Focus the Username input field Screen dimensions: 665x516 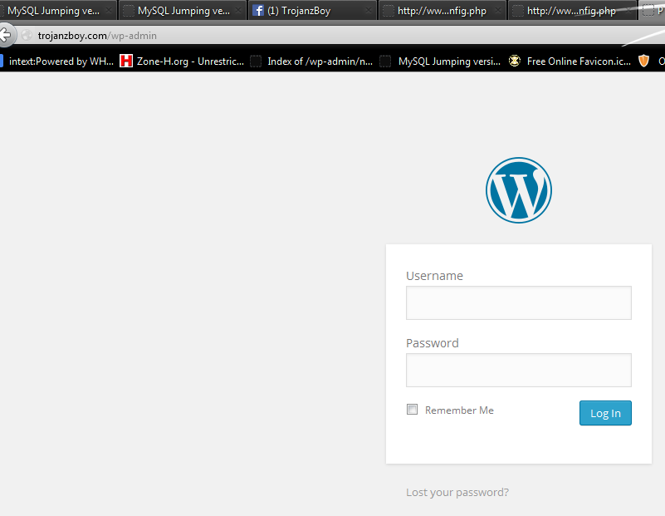pyautogui.click(x=518, y=302)
